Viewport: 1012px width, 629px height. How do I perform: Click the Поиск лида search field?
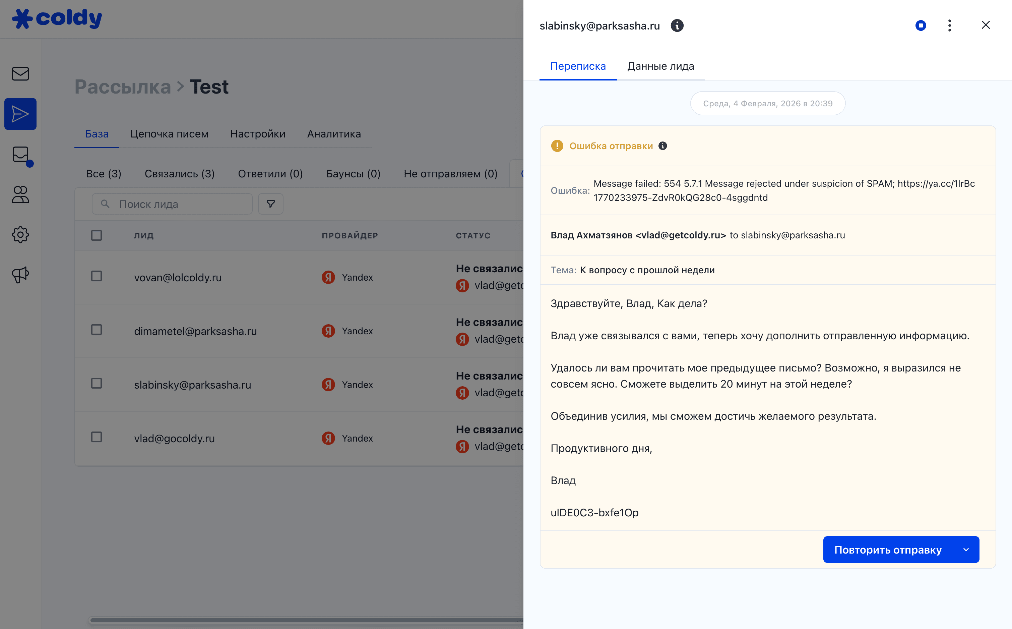[179, 204]
